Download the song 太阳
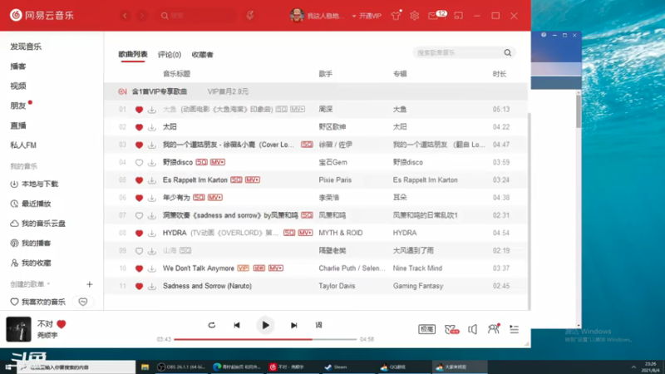This screenshot has width=665, height=374. pyautogui.click(x=152, y=127)
